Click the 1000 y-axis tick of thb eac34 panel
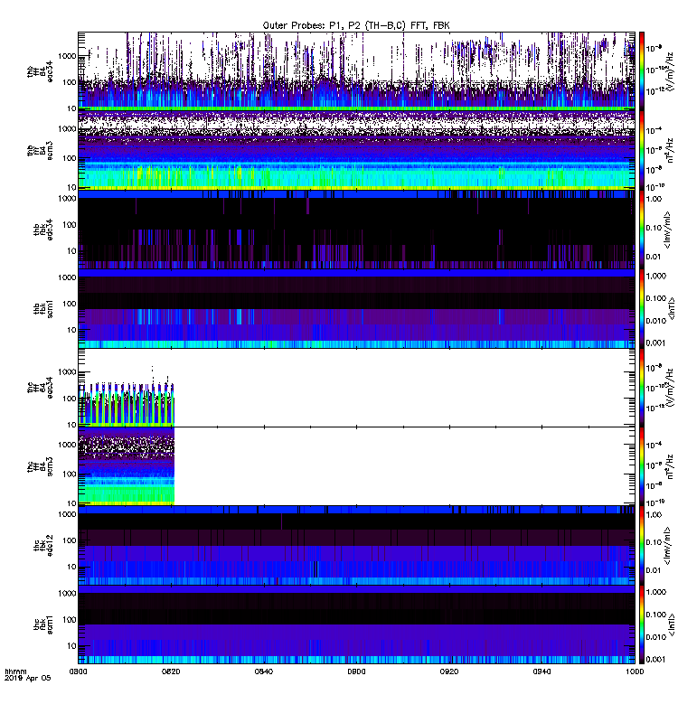This screenshot has height=723, width=678. (67, 56)
